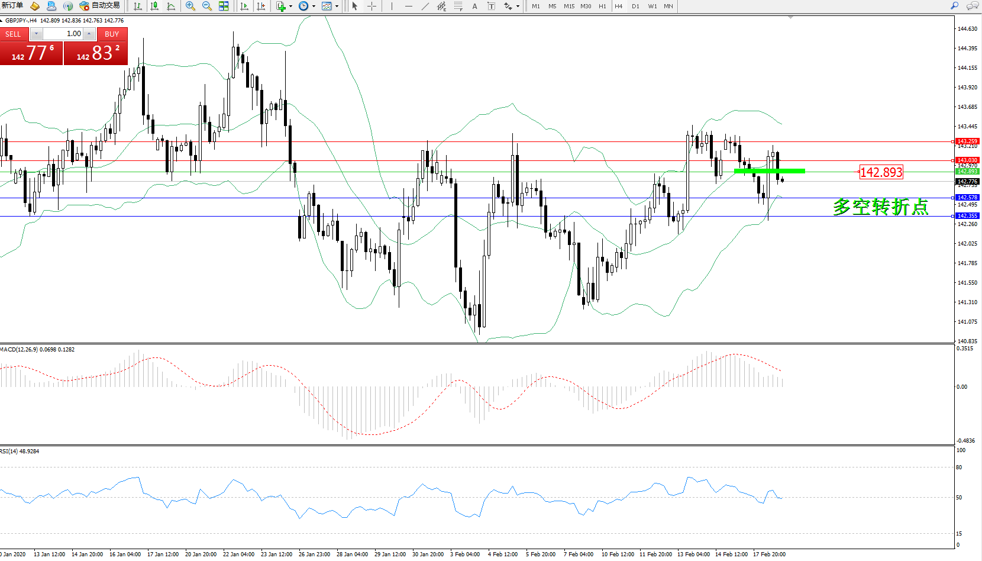Click the search magnifier at top right
Screen dimensions: 982x561
tap(954, 6)
